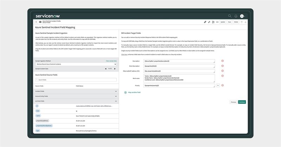Open the Sample Ingestion Method dropdown
Image resolution: width=281 pixels, height=147 pixels.
(76, 64)
